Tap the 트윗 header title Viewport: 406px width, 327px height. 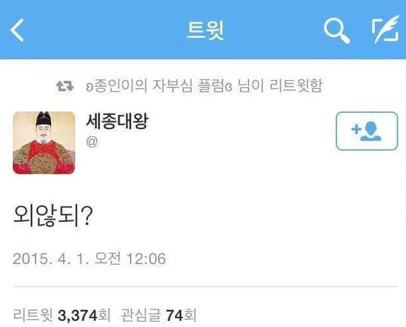[205, 31]
